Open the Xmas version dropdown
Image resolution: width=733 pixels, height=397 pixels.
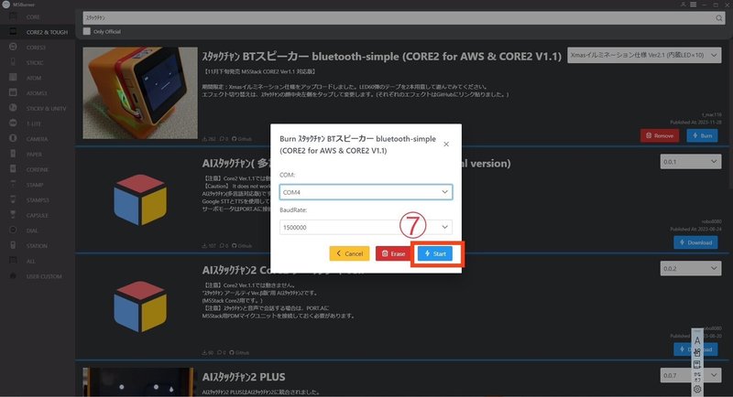[x=644, y=55]
